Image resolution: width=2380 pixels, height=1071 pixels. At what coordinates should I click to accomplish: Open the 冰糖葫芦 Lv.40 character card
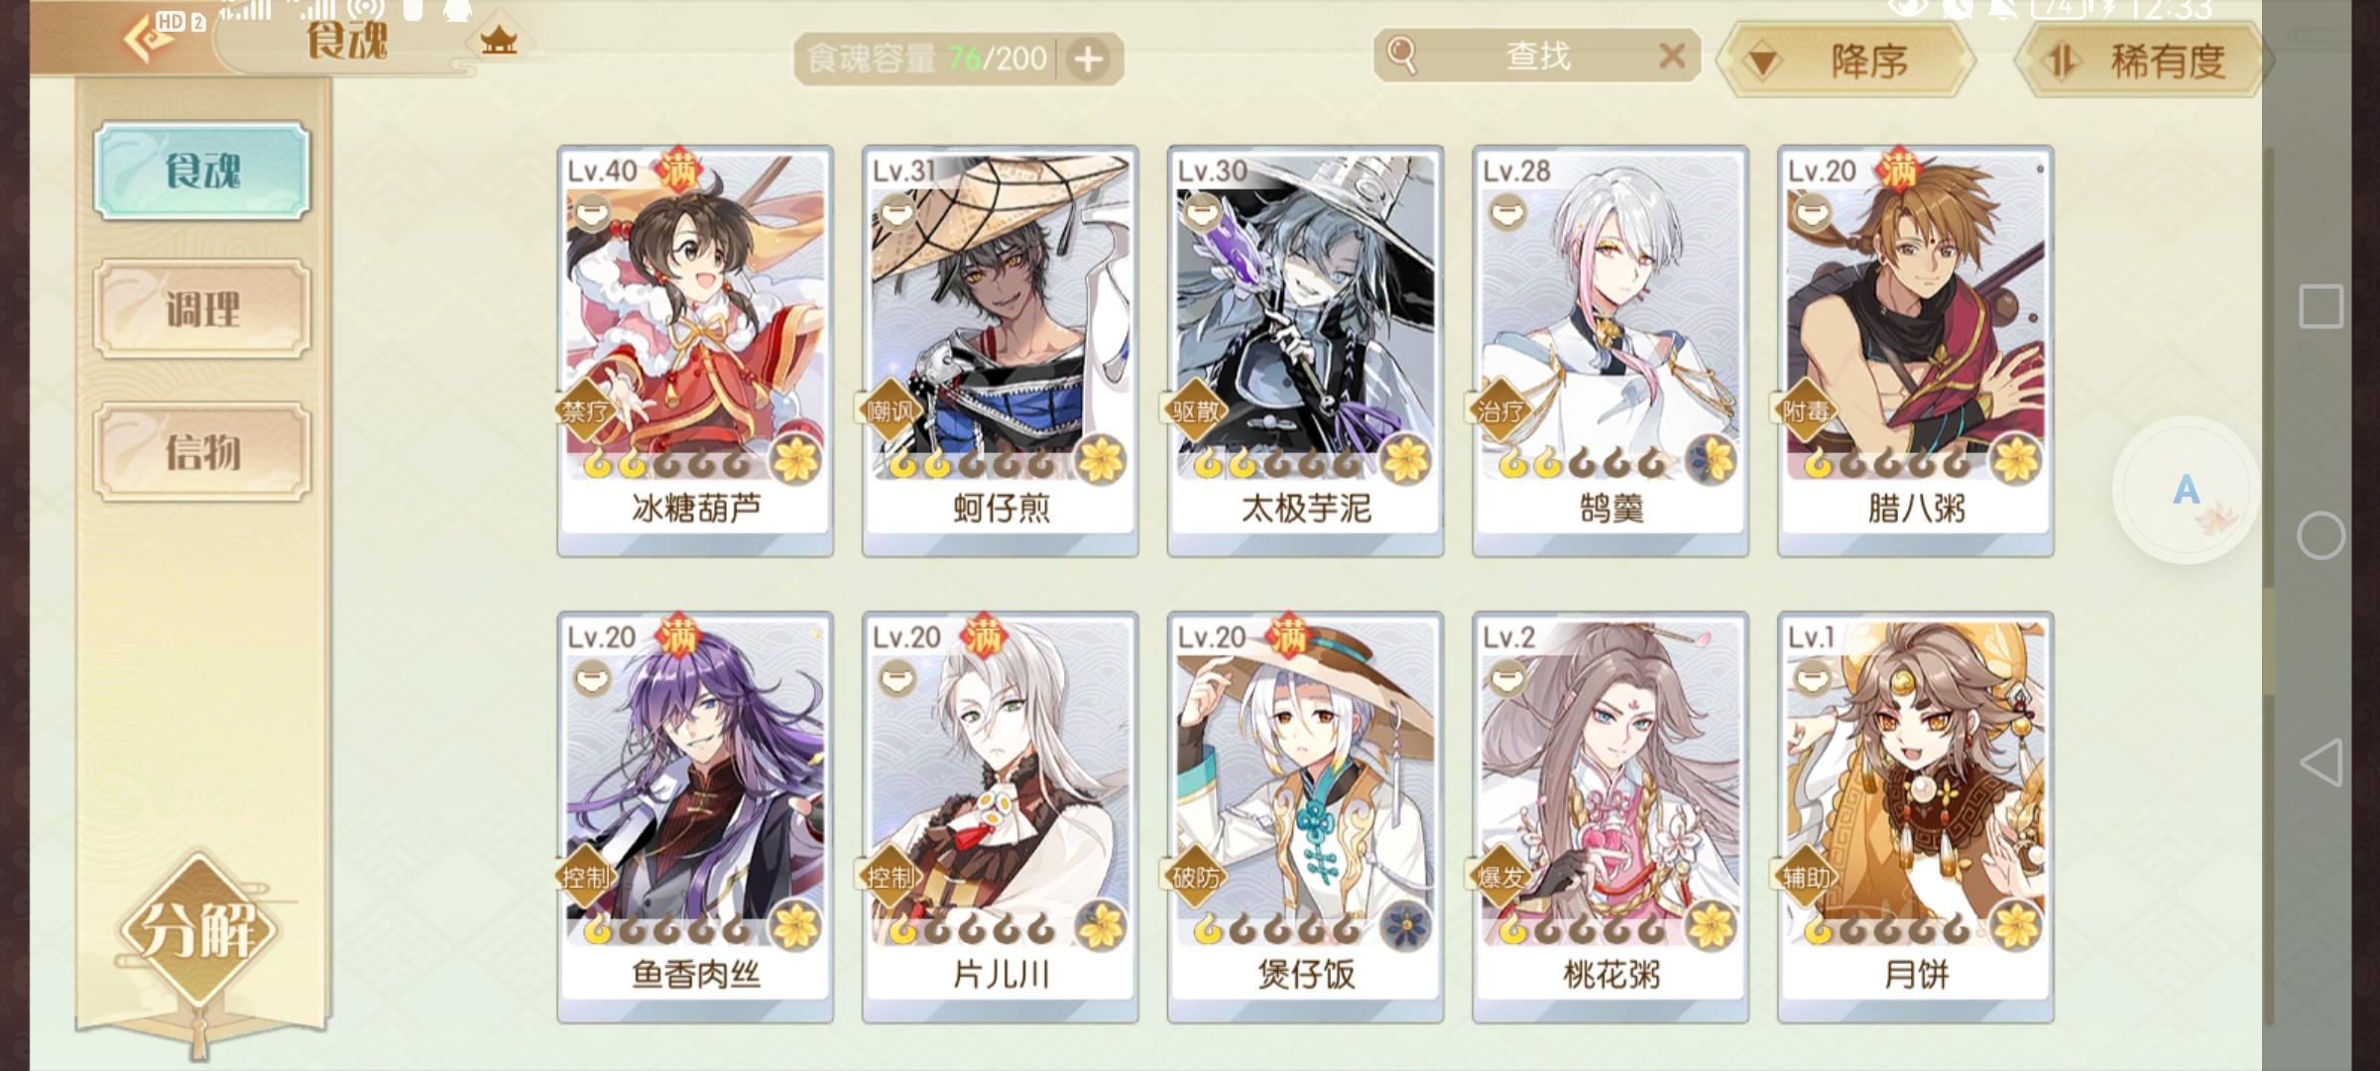(695, 351)
